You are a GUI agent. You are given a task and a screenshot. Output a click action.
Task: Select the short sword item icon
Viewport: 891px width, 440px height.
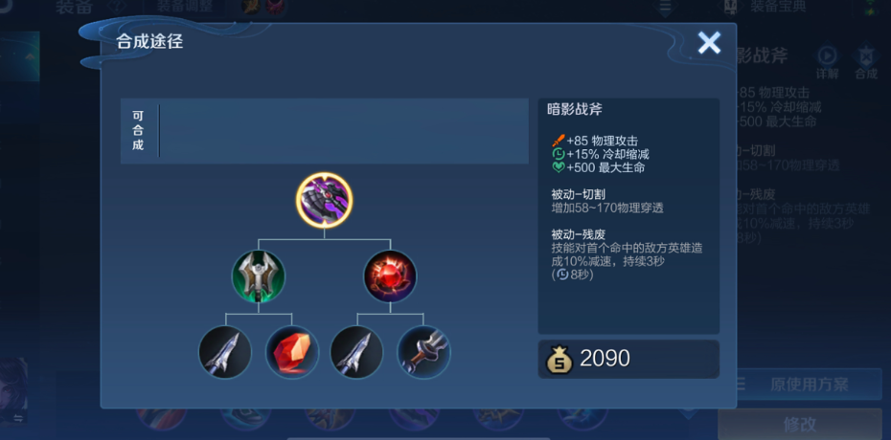423,352
